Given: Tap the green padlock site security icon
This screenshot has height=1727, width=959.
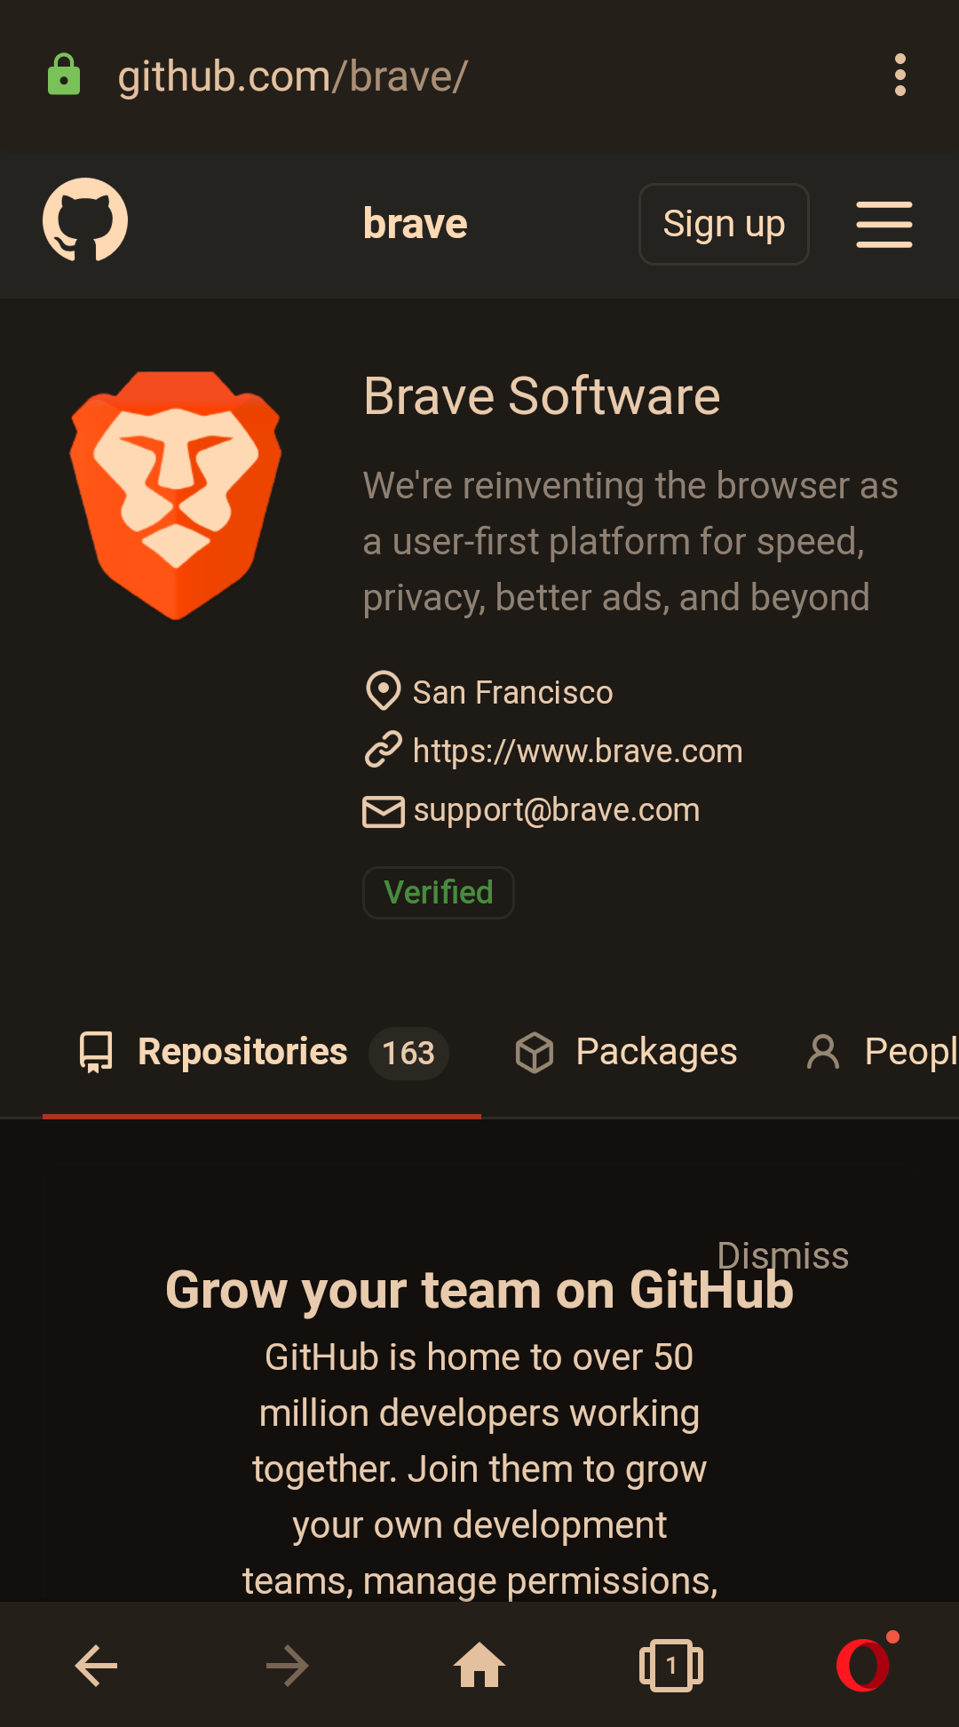Looking at the screenshot, I should tap(64, 75).
